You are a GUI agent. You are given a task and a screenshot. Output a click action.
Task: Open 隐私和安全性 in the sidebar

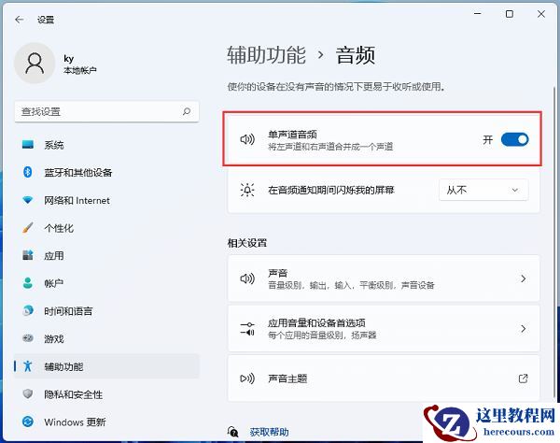tap(106, 394)
